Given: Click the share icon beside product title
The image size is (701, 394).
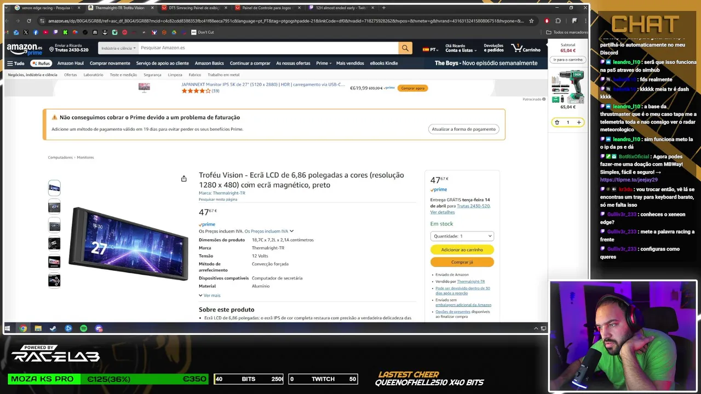Looking at the screenshot, I should (184, 178).
